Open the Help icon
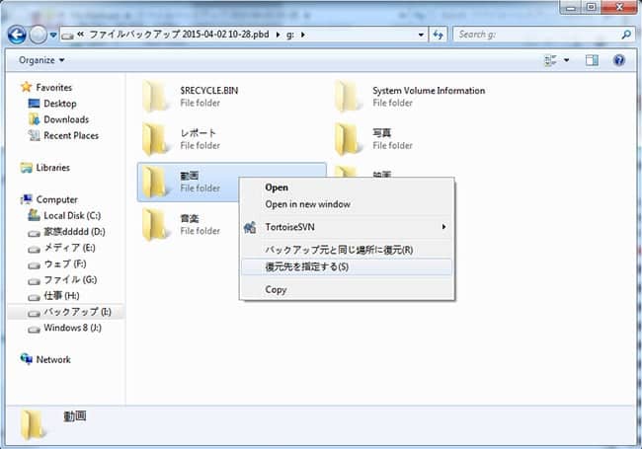Viewport: 642px width, 449px height. click(619, 60)
